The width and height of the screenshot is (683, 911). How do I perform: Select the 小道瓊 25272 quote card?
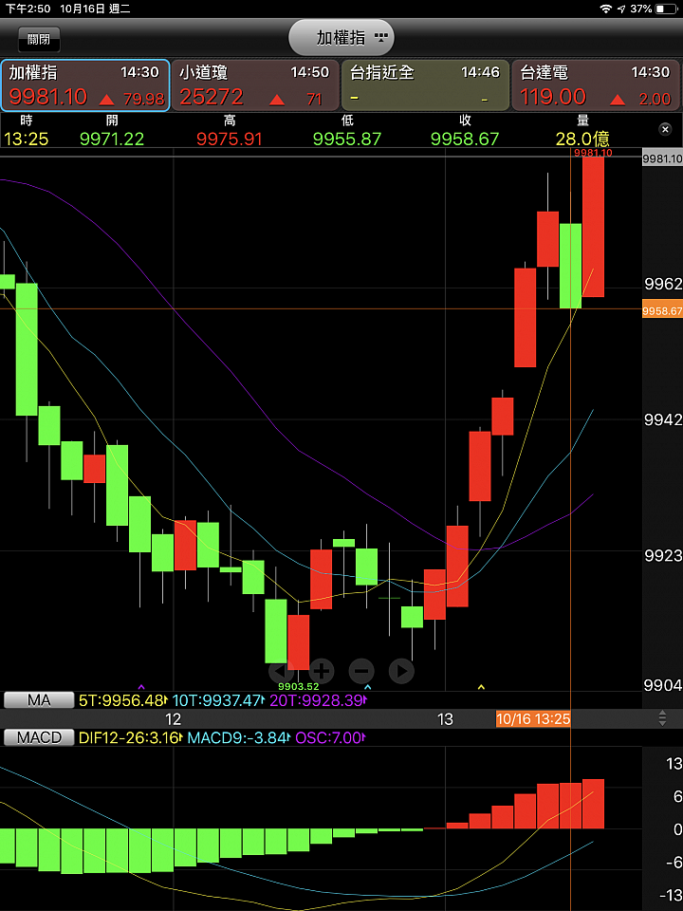click(x=254, y=85)
